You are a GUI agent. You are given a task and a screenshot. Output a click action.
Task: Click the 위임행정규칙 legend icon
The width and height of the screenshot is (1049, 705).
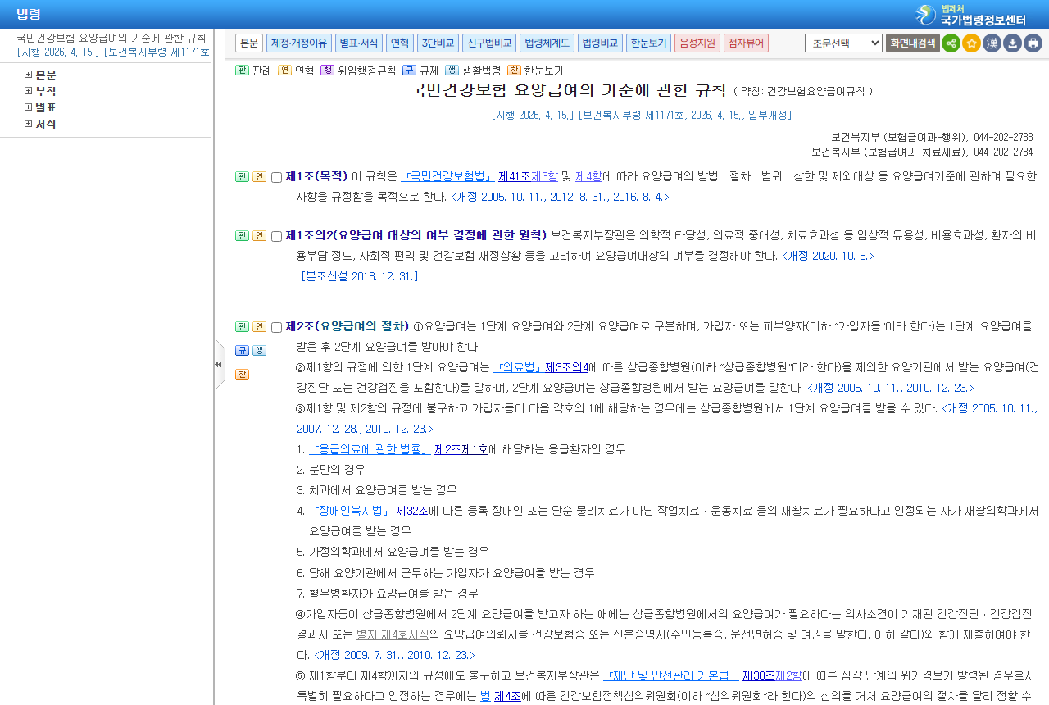click(327, 70)
